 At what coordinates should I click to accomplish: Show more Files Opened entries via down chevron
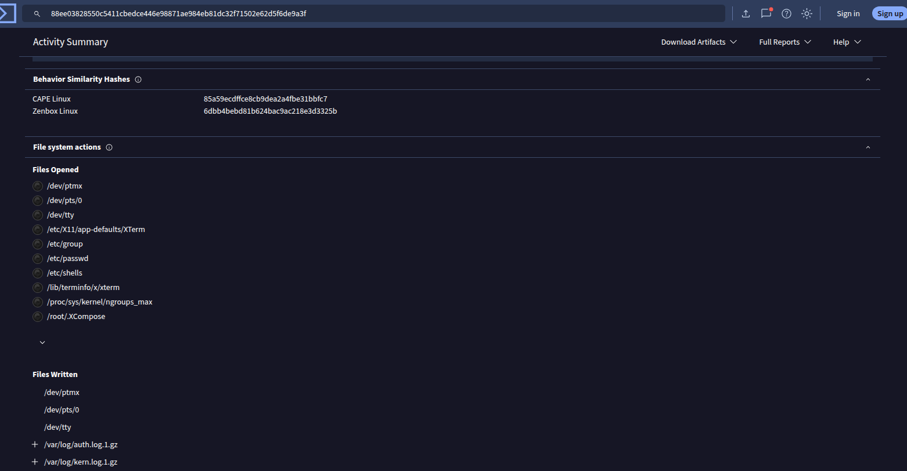(x=41, y=342)
